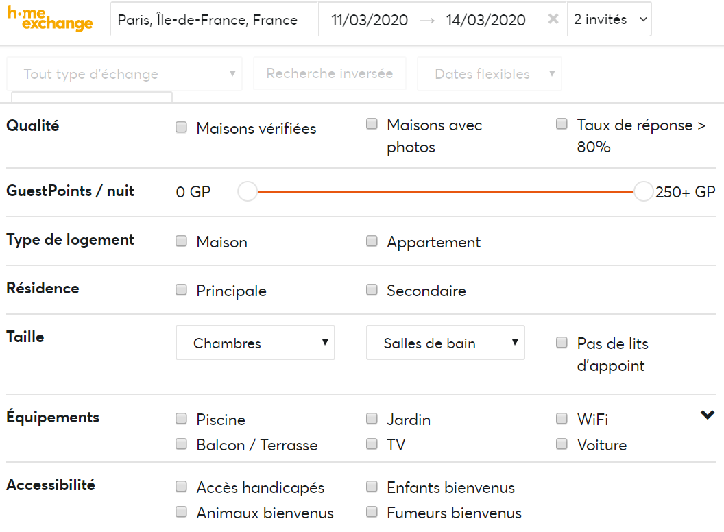Image resolution: width=724 pixels, height=532 pixels.
Task: Click the arrow between the two dates
Action: click(x=429, y=20)
